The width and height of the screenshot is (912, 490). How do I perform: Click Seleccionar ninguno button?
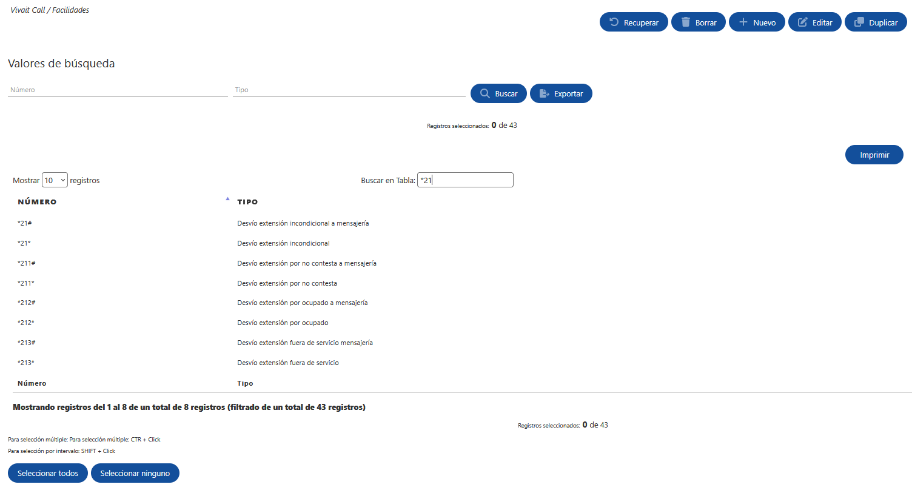click(x=135, y=473)
